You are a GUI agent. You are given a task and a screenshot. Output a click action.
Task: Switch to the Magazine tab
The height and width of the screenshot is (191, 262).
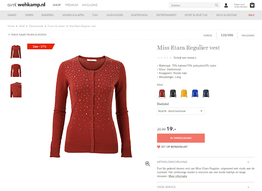[90, 5]
